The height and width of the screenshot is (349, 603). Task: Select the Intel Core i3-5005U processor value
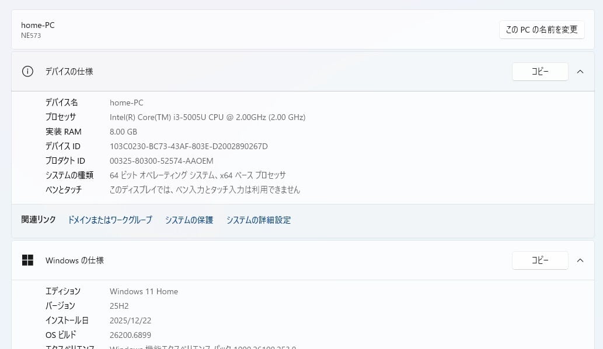(x=208, y=117)
